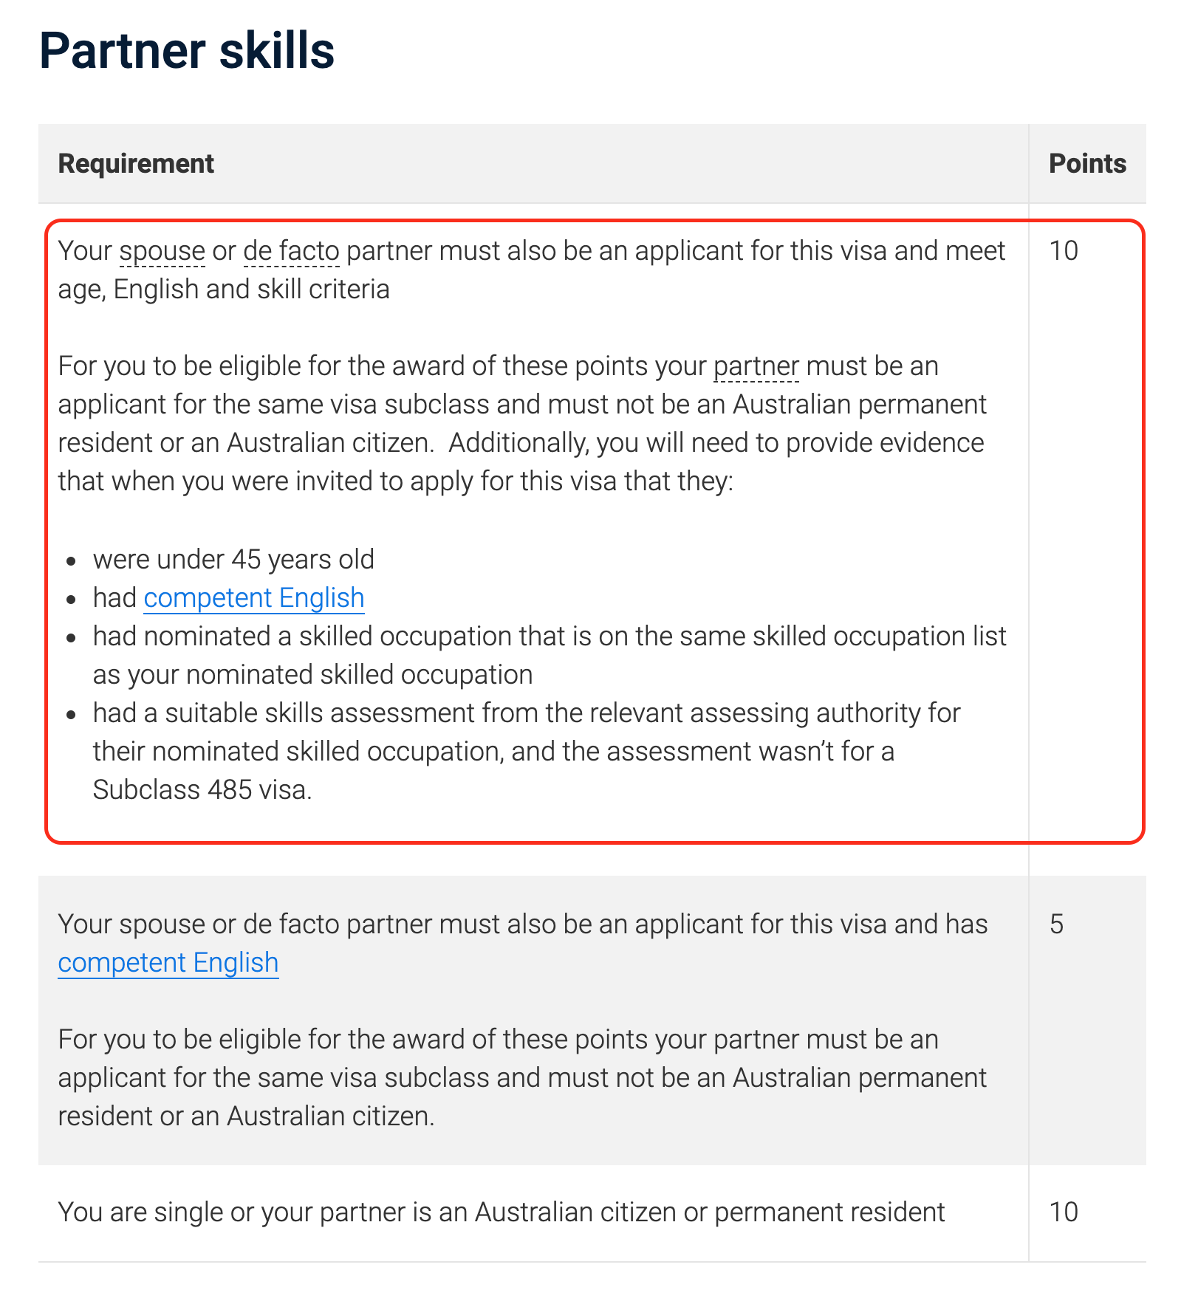Click the 5 points value
Viewport: 1198px width, 1304px height.
[1056, 924]
